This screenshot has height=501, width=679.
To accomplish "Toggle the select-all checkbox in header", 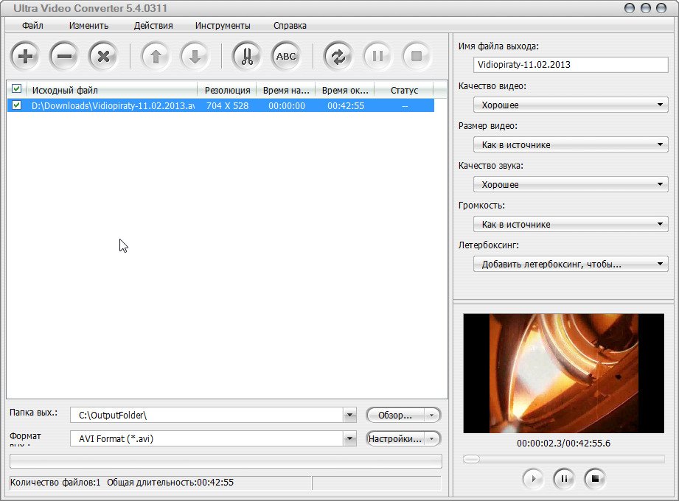I will (x=16, y=88).
